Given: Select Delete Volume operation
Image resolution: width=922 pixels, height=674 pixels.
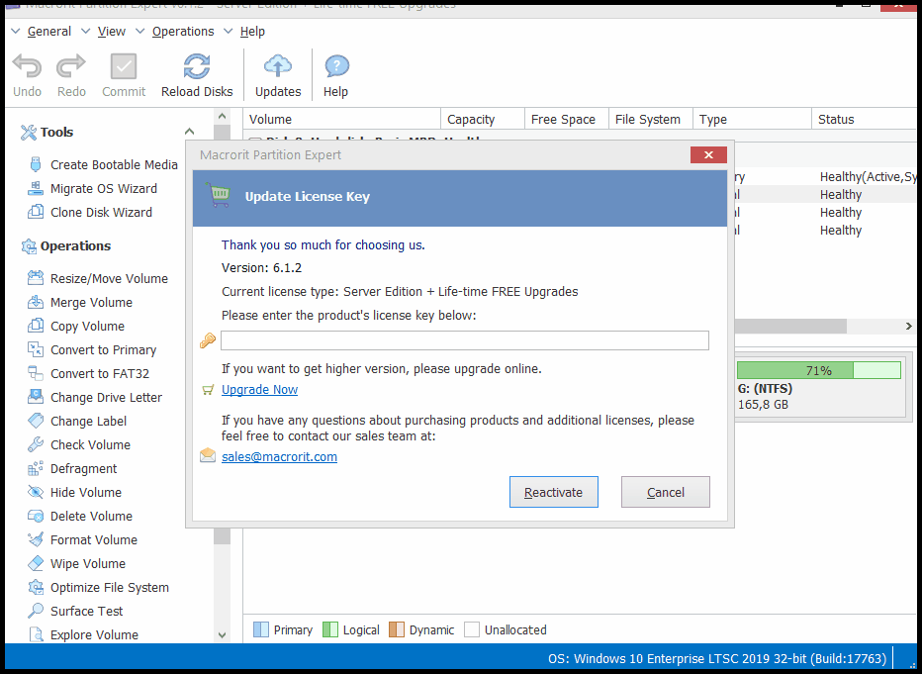Looking at the screenshot, I should point(80,516).
